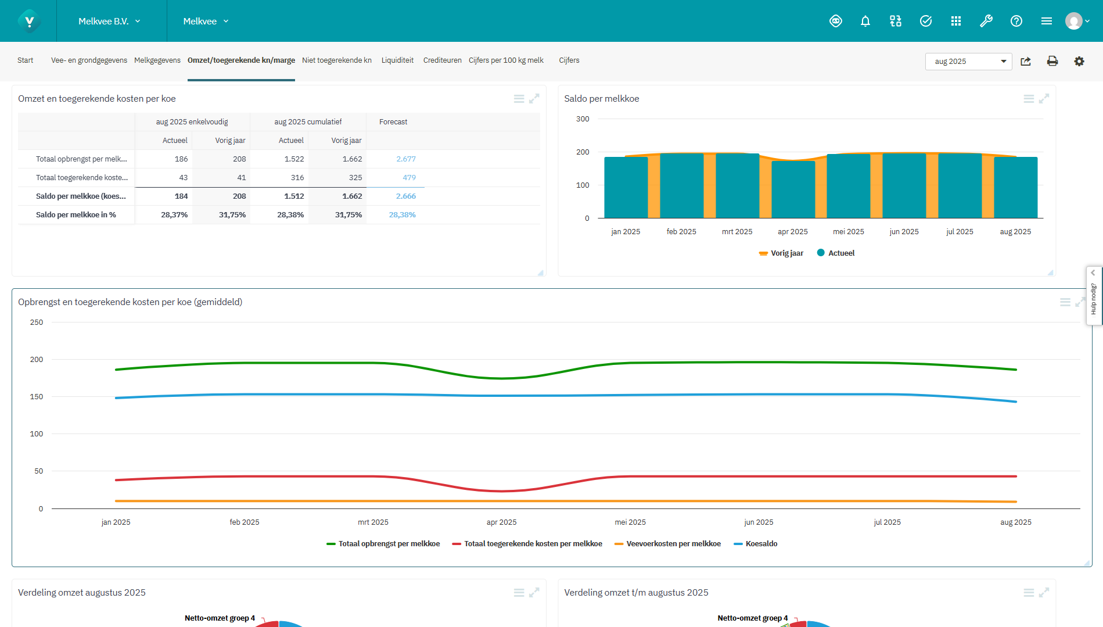
Task: Open the apps grid icon
Action: (x=955, y=22)
